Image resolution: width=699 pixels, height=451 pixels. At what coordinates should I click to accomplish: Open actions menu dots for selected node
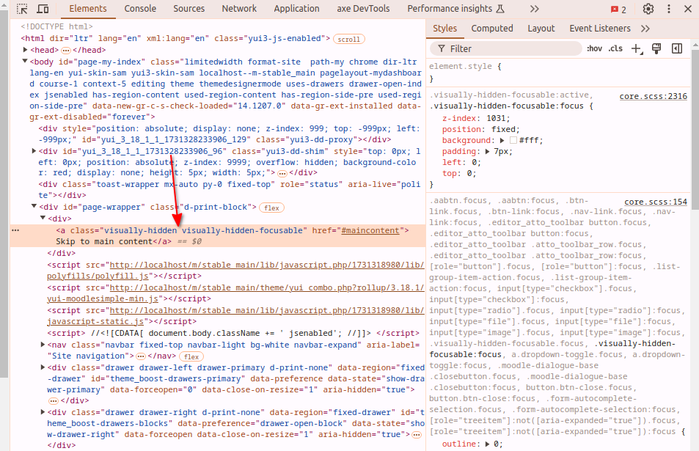pos(15,230)
